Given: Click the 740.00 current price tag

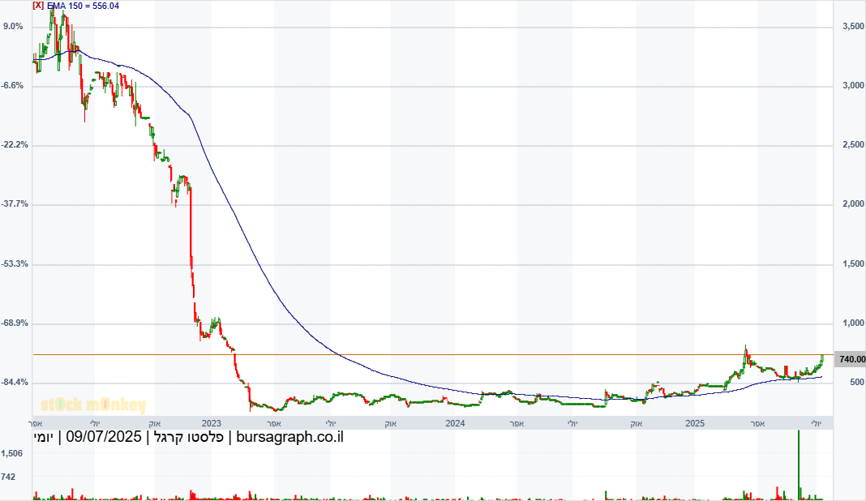Looking at the screenshot, I should [x=851, y=360].
